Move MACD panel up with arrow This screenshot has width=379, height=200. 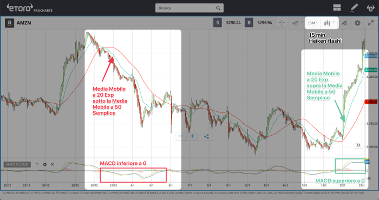pos(37,164)
